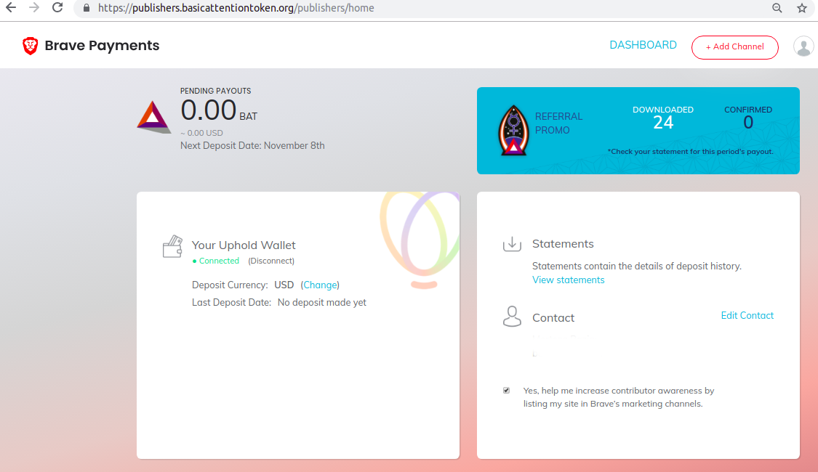Viewport: 818px width, 472px height.
Task: Click the Uphold wallet icon
Action: (x=172, y=246)
